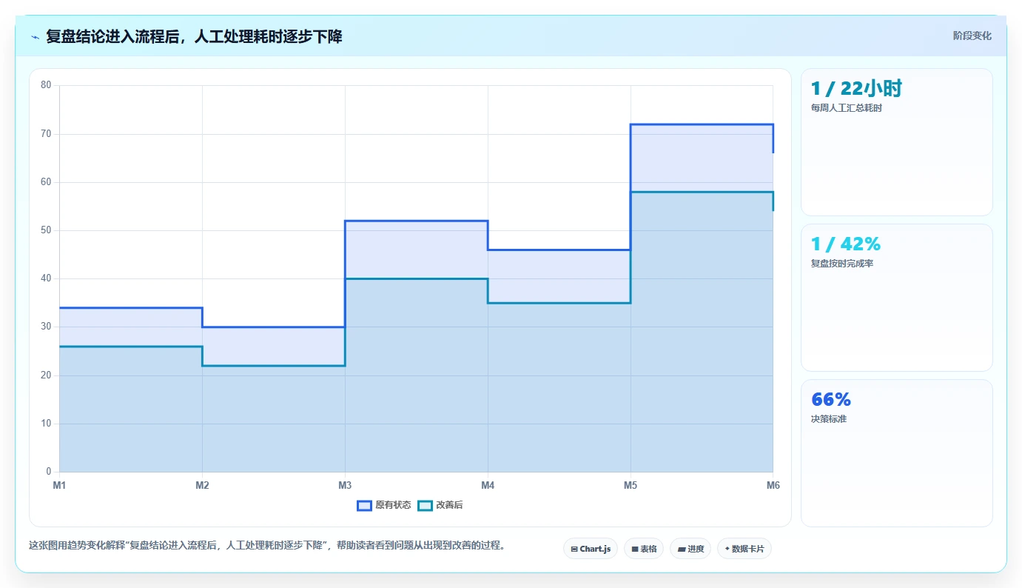The width and height of the screenshot is (1022, 588).
Task: Click the 66% metric value
Action: (x=831, y=400)
